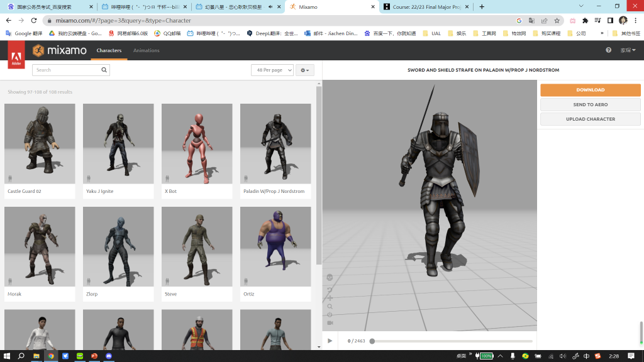Select the Castle Guard 02 character
644x362 pixels.
point(40,151)
